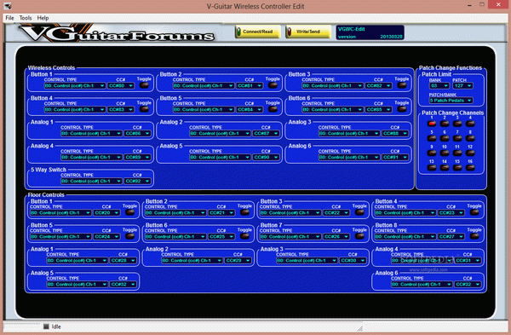Click the app icon in title bar

8,6
